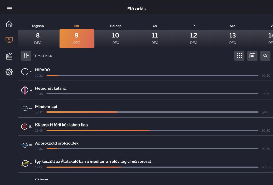
Task: Click the M5 channel logo
Action: pyautogui.click(x=26, y=163)
